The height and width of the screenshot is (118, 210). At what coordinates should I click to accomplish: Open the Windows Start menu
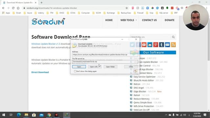(x=4, y=115)
